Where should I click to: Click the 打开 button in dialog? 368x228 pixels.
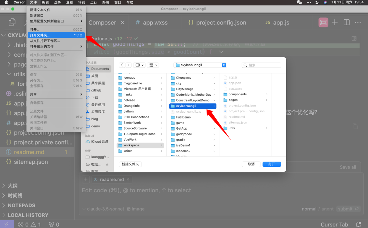[x=272, y=164]
